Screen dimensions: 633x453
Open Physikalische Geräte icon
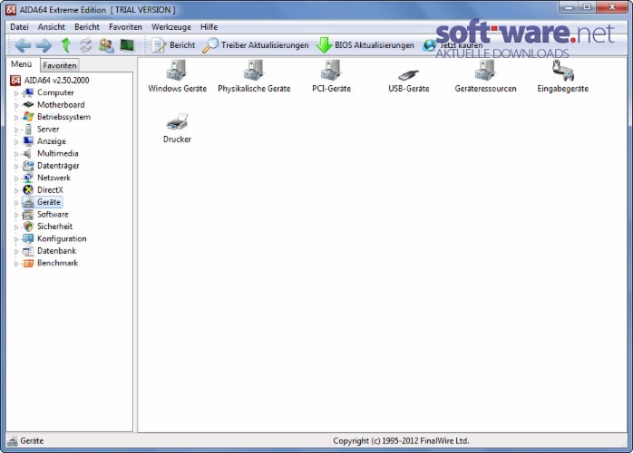254,70
